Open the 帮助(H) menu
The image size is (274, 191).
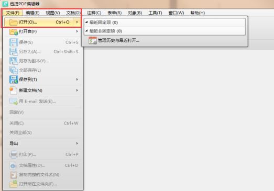(x=198, y=13)
